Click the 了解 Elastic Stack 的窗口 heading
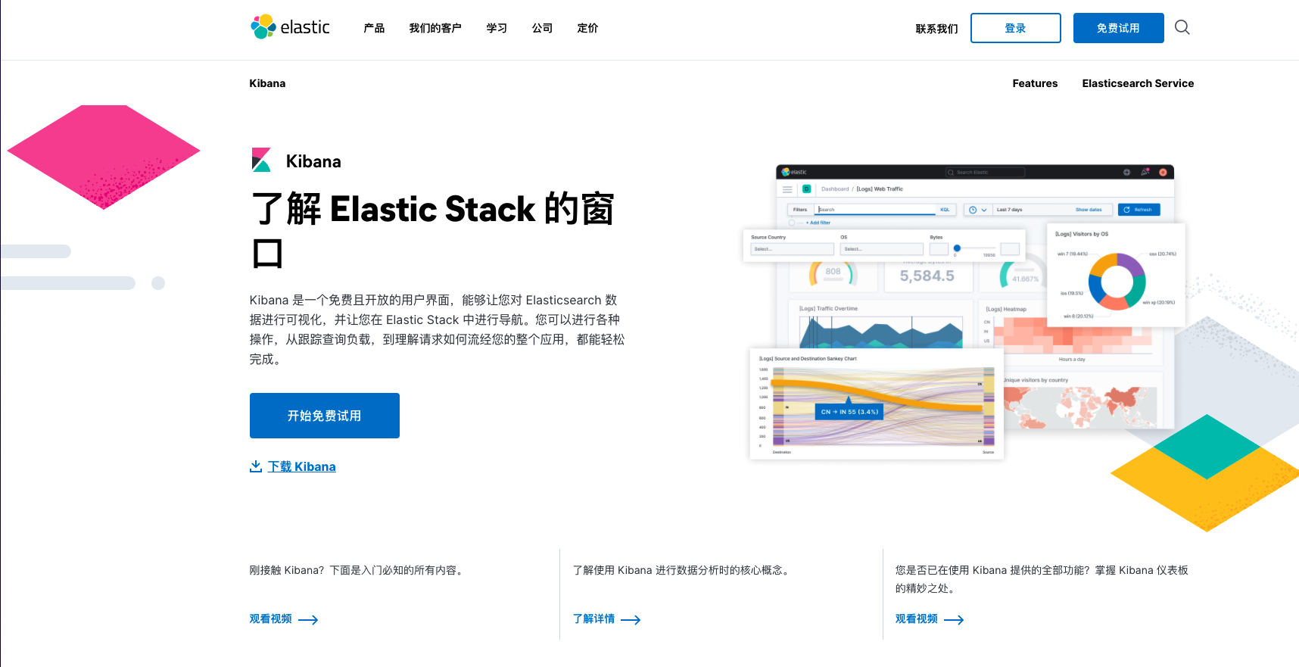This screenshot has height=667, width=1299. coord(433,230)
